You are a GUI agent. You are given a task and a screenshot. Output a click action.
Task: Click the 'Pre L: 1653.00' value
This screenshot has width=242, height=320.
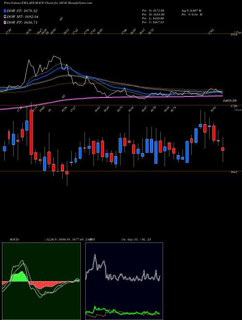(153, 18)
